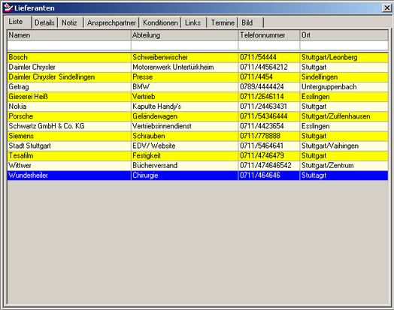This screenshot has height=310, width=394.
Task: Click phone number 0711/44564212
Action: [x=269, y=68]
